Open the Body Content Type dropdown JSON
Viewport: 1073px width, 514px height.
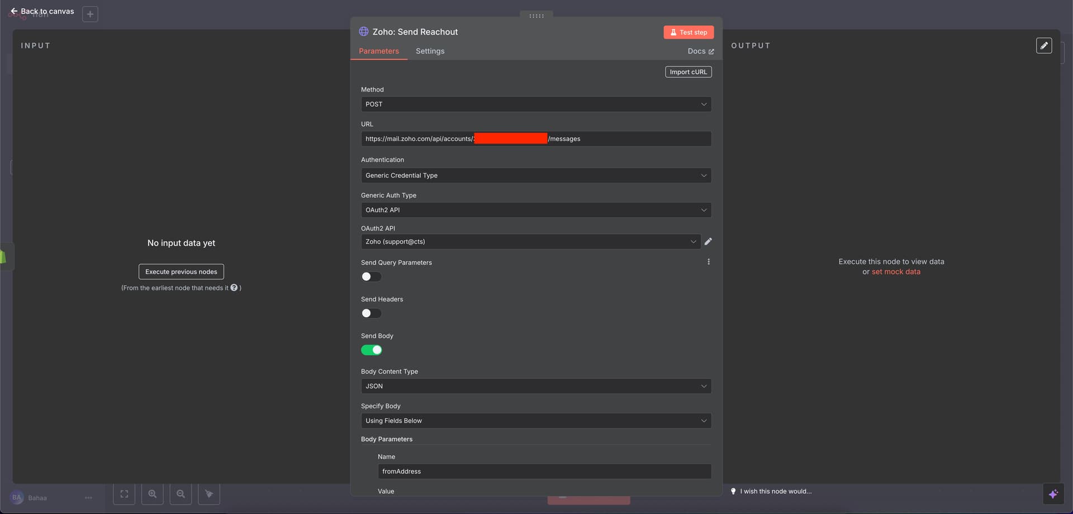[536, 386]
